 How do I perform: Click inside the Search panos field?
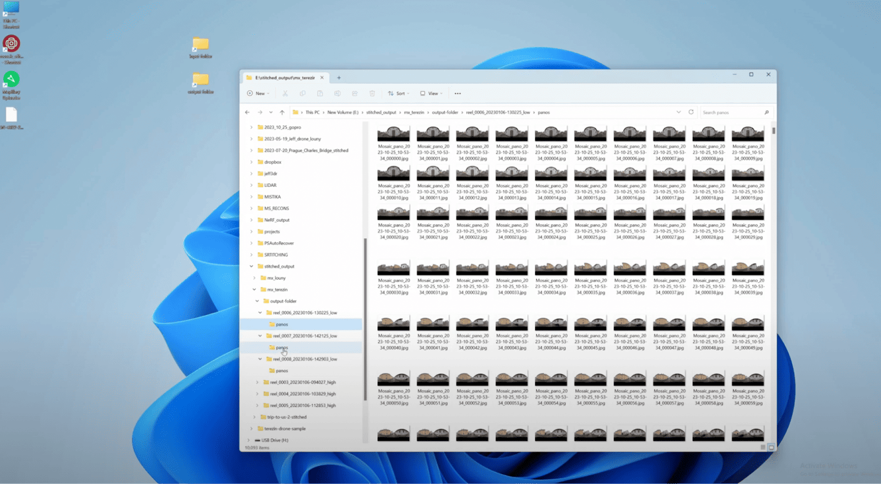coord(731,112)
